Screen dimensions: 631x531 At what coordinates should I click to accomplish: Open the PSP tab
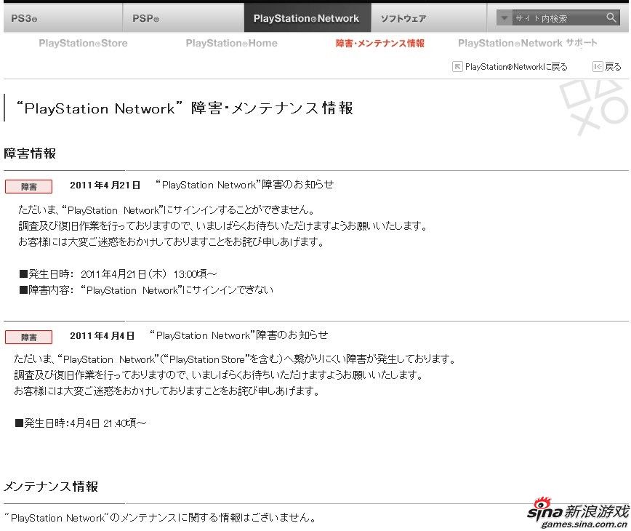(183, 18)
